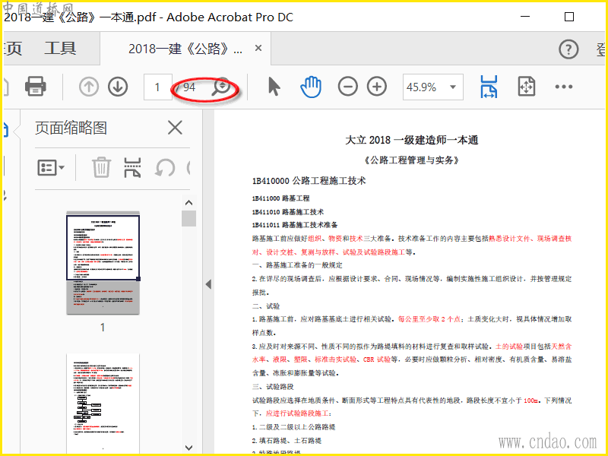Click the total pages 94 label
Image resolution: width=608 pixels, height=456 pixels.
point(188,87)
